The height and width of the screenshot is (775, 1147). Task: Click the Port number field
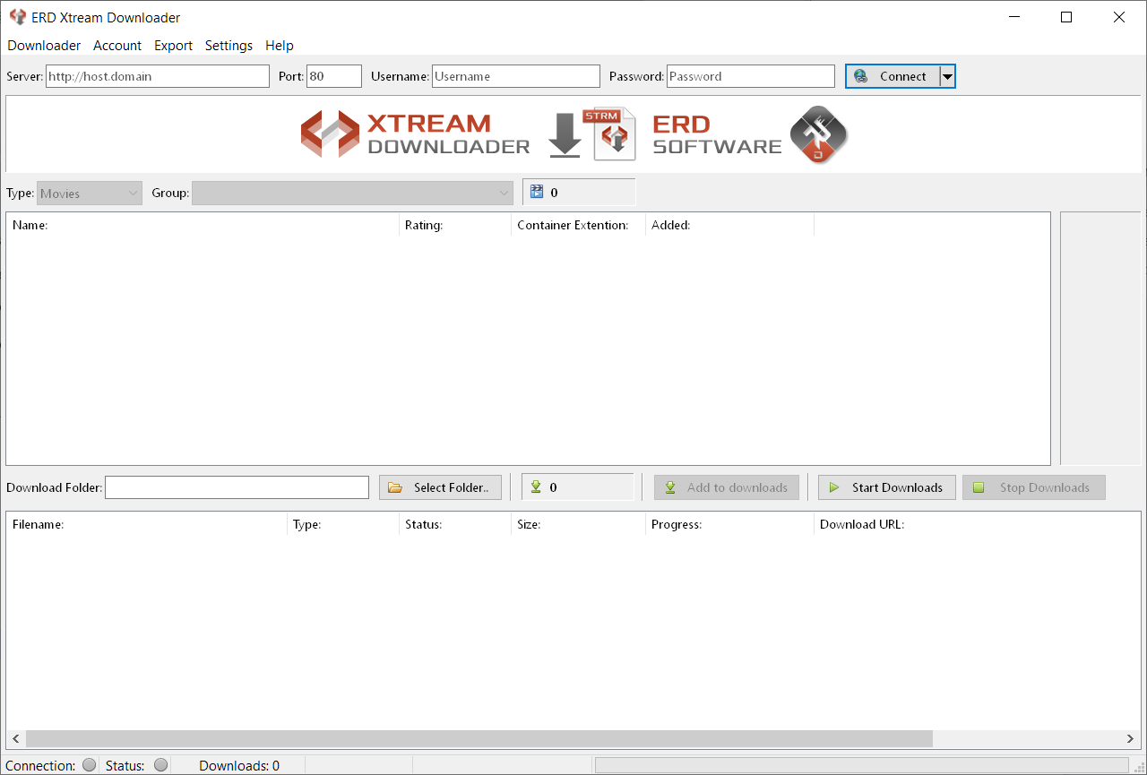tap(334, 76)
